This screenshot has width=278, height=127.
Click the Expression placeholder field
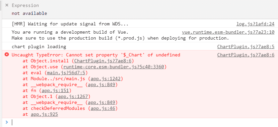click(x=25, y=5)
